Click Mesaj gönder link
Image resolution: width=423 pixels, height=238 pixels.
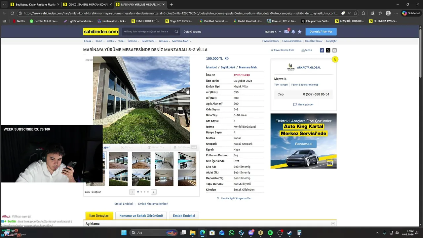click(x=303, y=104)
